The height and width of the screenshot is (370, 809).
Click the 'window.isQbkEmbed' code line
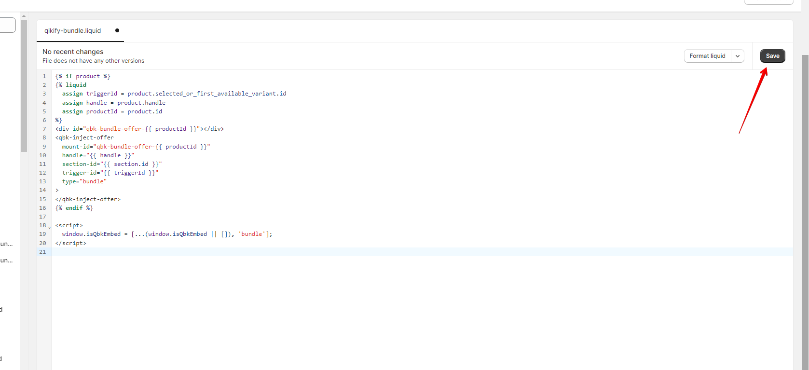pyautogui.click(x=167, y=234)
